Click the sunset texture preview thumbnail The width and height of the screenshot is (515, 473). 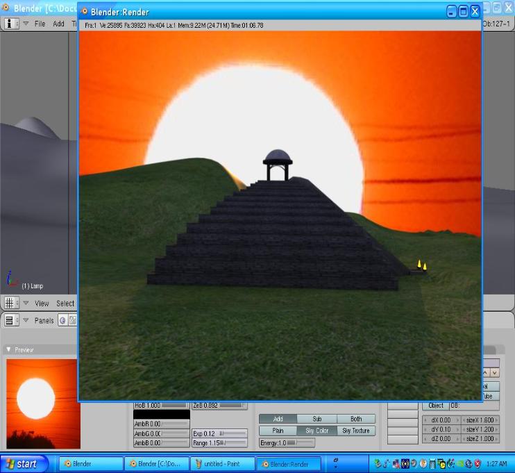43,403
